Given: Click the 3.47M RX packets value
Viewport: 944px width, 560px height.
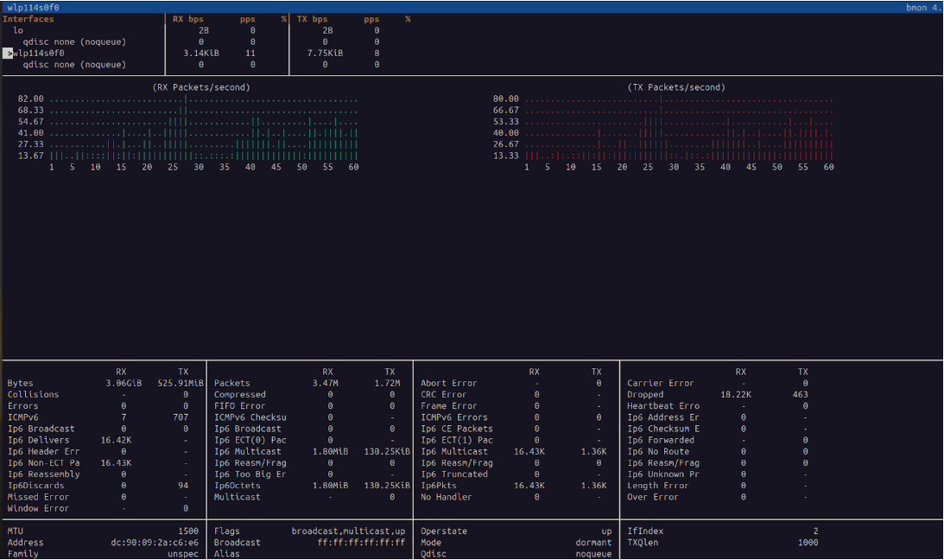Looking at the screenshot, I should pyautogui.click(x=325, y=384).
